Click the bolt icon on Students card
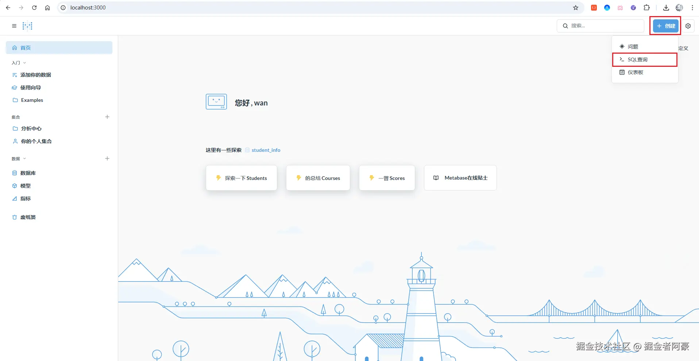 pos(219,178)
